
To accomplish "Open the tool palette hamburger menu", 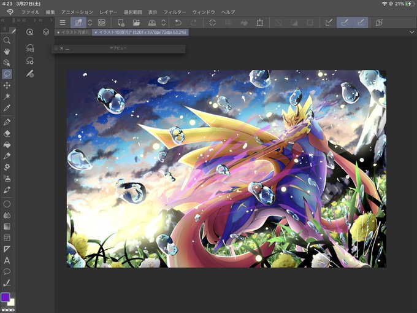I will (x=4, y=29).
